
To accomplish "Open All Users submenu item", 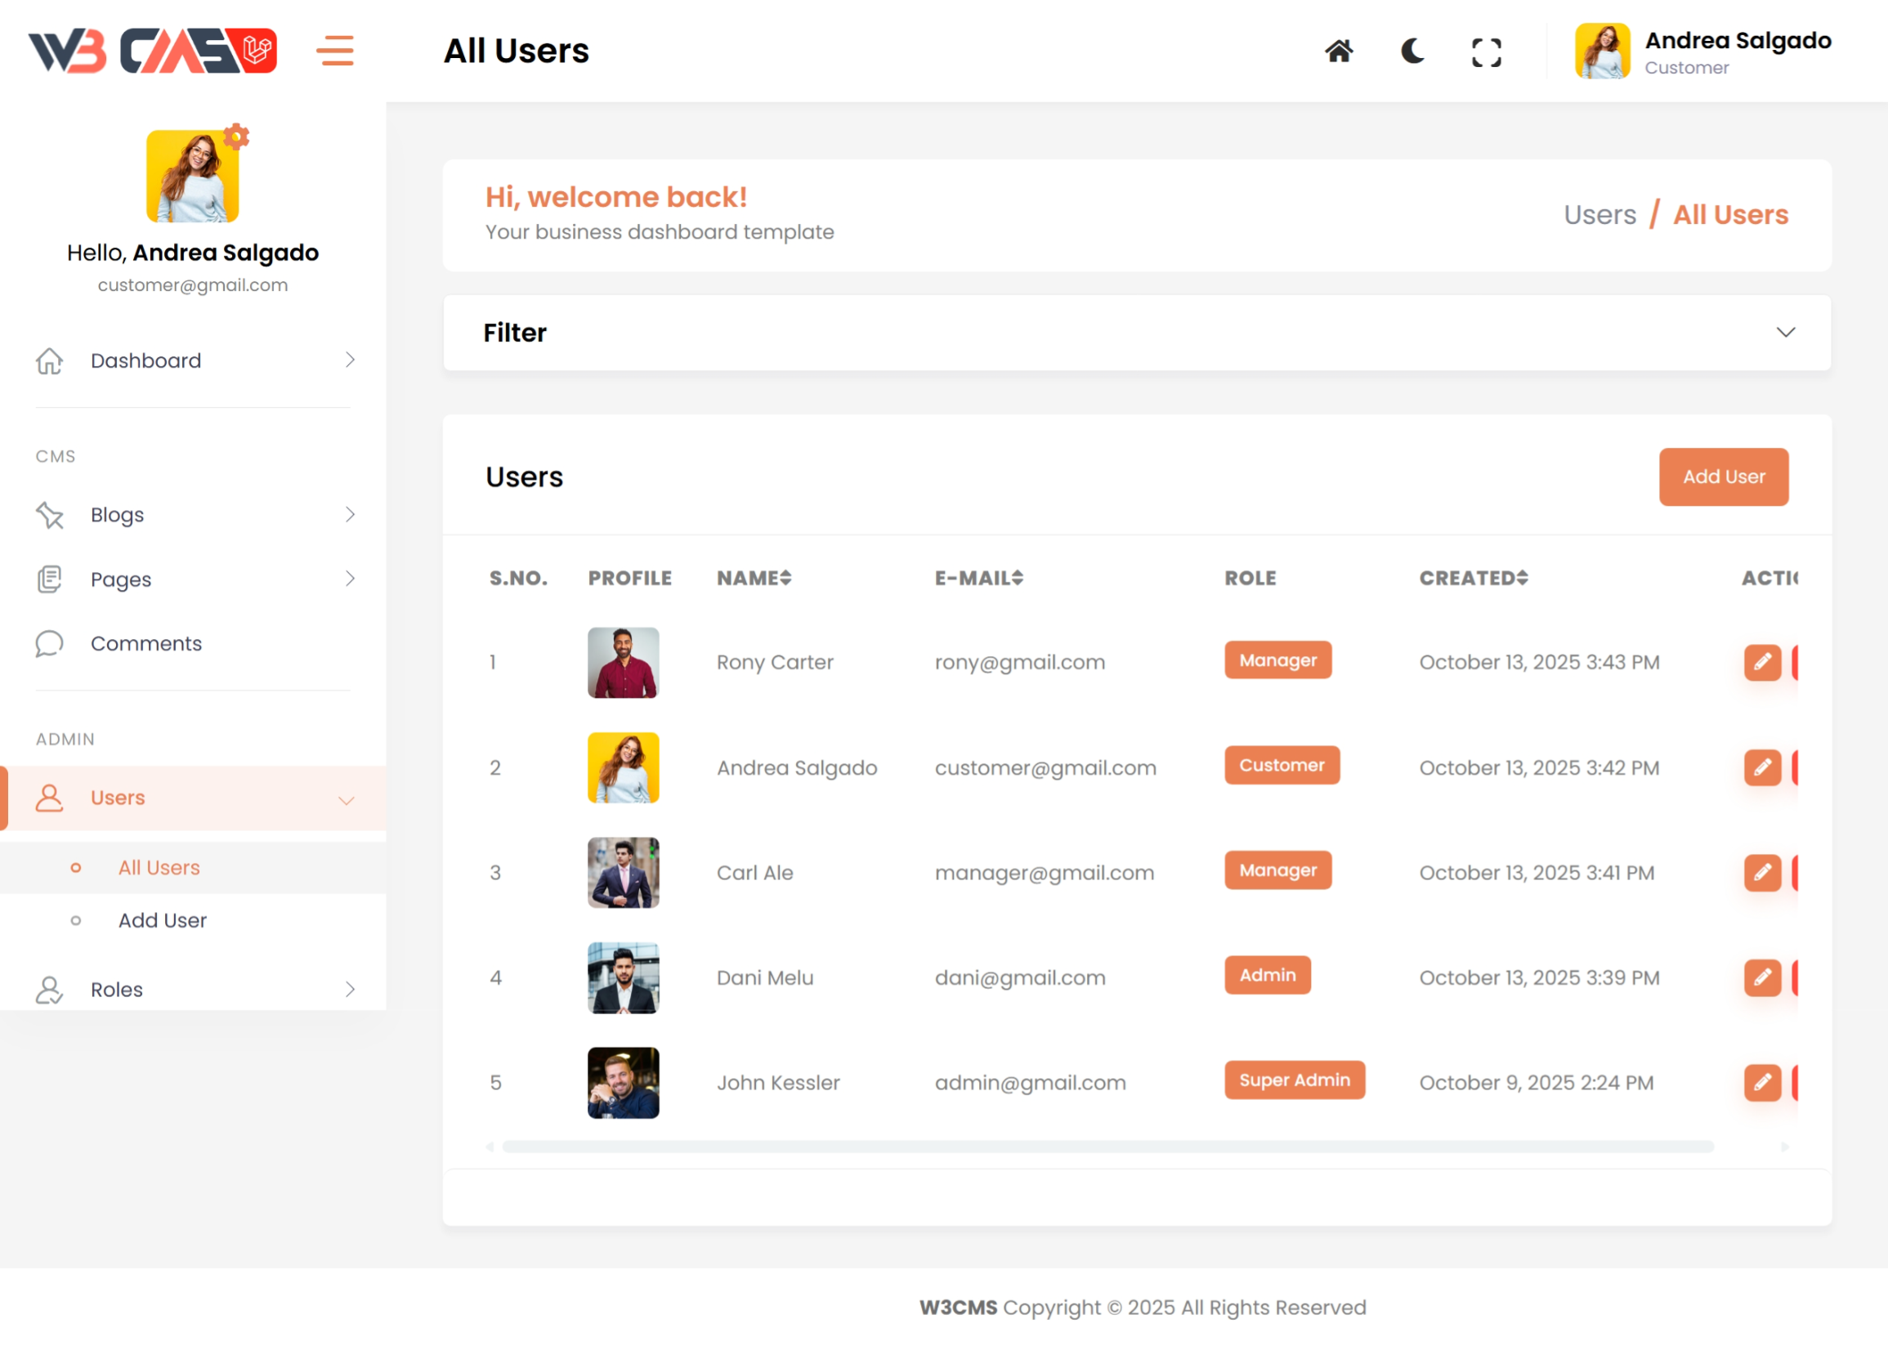I will pyautogui.click(x=159, y=868).
